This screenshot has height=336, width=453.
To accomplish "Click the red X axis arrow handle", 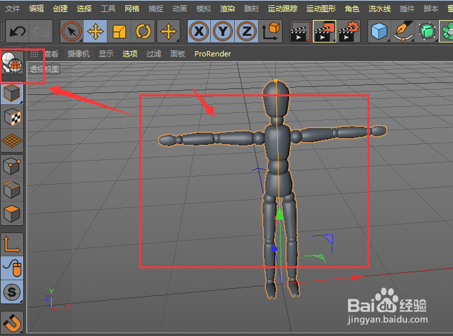I will (x=357, y=278).
